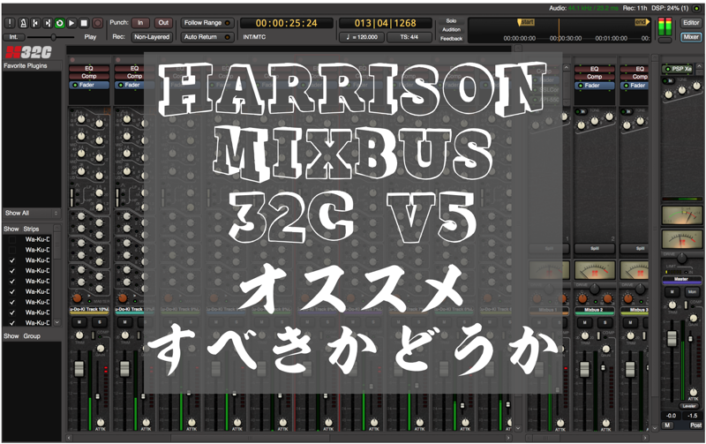Click the Mixbus 3 fader handle
This screenshot has width=706, height=444.
click(630, 369)
